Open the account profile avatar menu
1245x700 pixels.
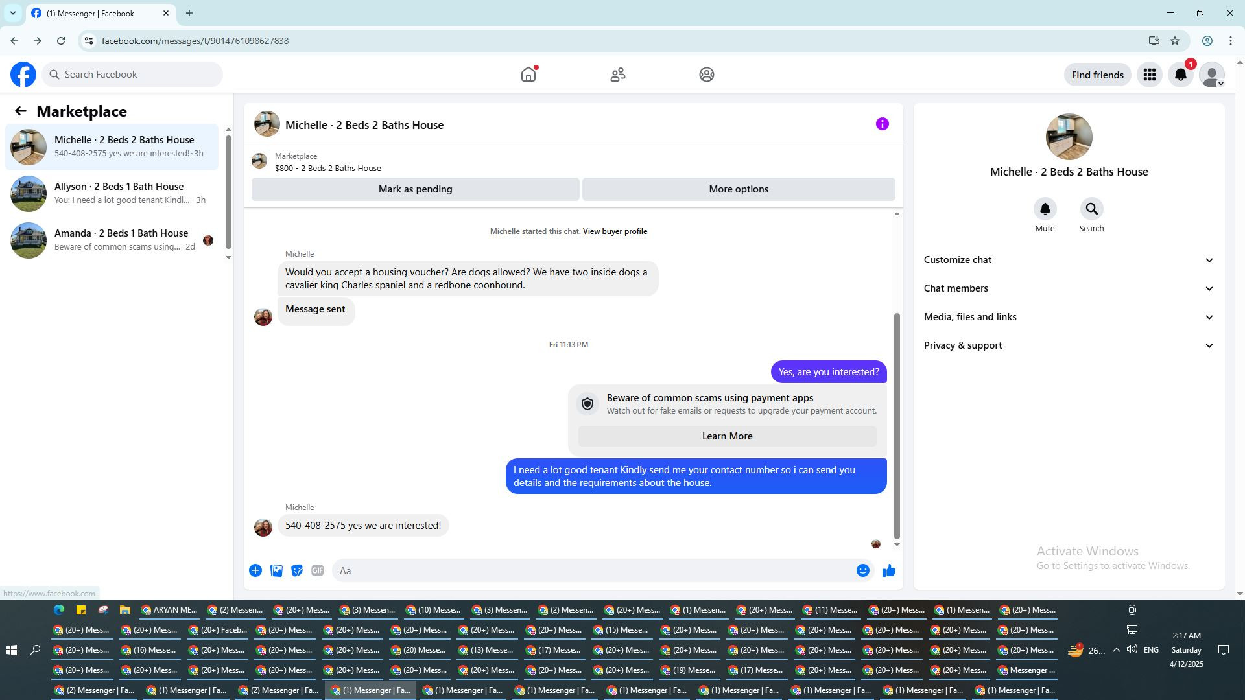point(1212,75)
